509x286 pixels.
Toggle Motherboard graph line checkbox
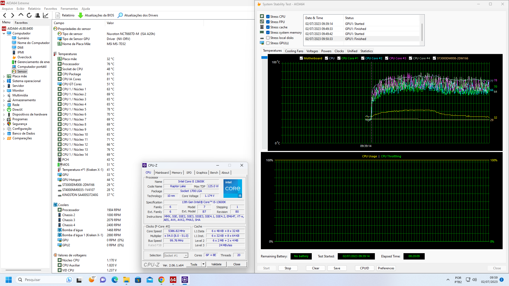pos(301,58)
